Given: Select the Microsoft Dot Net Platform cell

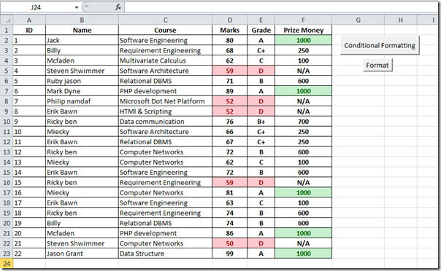Looking at the screenshot, I should pos(165,101).
